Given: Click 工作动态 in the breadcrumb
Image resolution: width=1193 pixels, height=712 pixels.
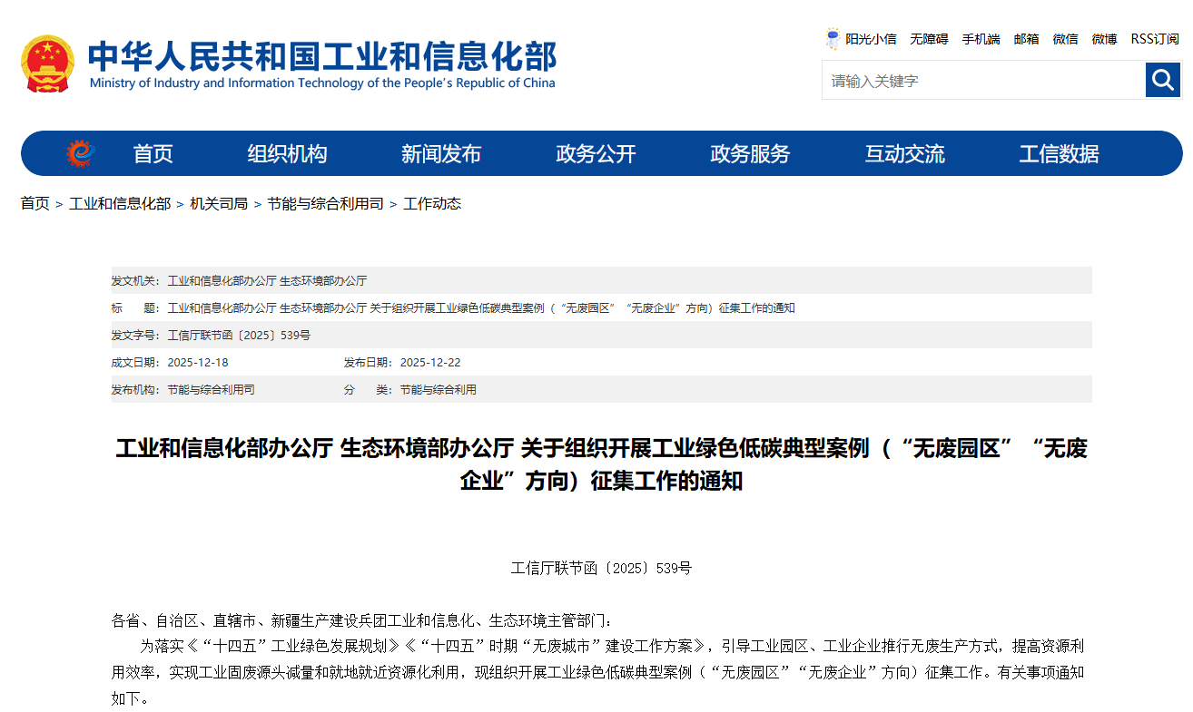Looking at the screenshot, I should (x=432, y=203).
